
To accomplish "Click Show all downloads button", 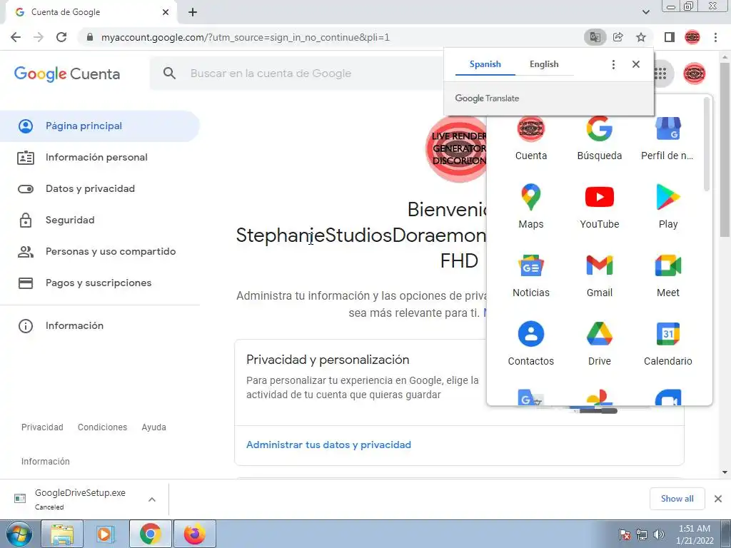I will (x=677, y=499).
